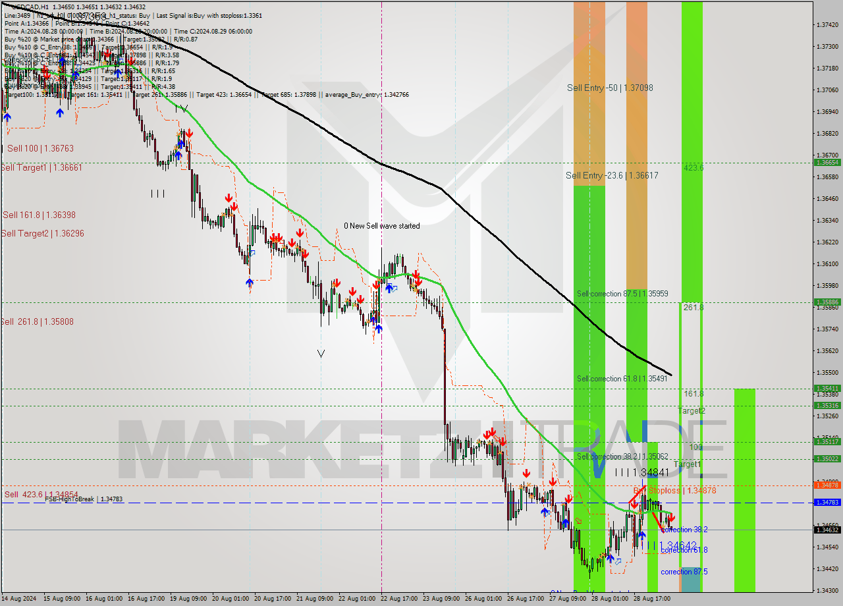The height and width of the screenshot is (606, 843).
Task: Click the green 1.36654 price tag
Action: (x=827, y=162)
